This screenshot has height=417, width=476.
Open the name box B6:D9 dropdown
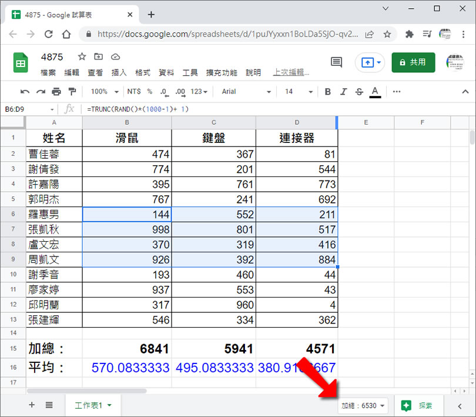pyautogui.click(x=52, y=109)
